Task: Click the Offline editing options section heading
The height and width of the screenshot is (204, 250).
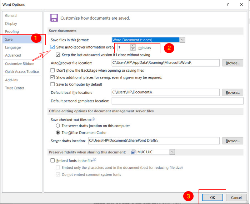Action: pos(101,111)
